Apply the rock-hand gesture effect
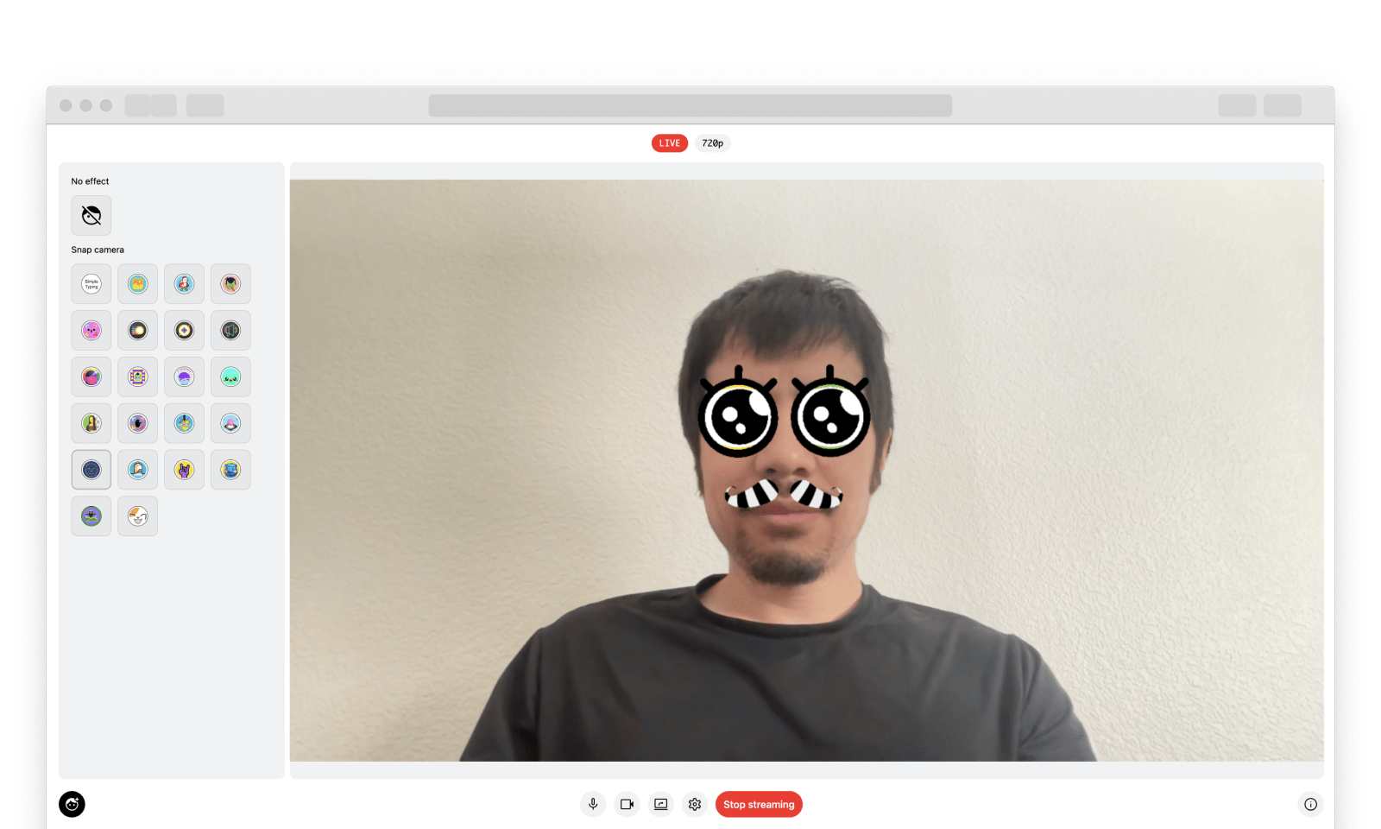 point(184,469)
